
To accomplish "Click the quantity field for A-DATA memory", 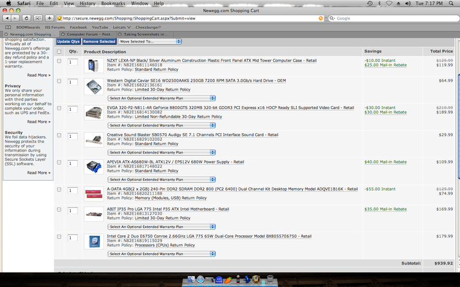I will pyautogui.click(x=72, y=191).
